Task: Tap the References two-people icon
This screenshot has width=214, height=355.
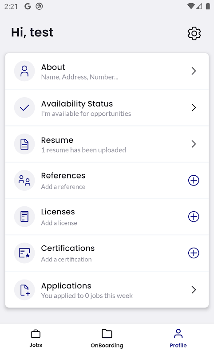Action: tap(24, 181)
